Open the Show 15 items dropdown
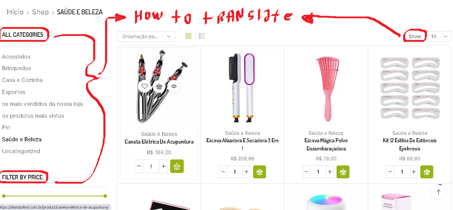 [439, 36]
